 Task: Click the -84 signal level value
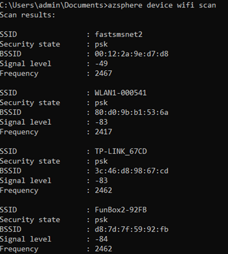coord(101,239)
